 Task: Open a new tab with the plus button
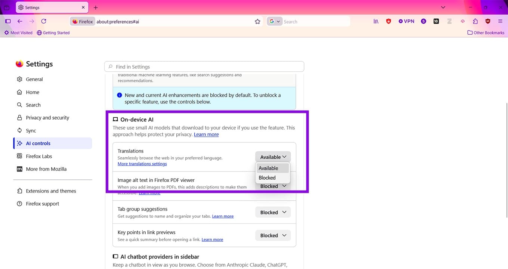pos(96,7)
